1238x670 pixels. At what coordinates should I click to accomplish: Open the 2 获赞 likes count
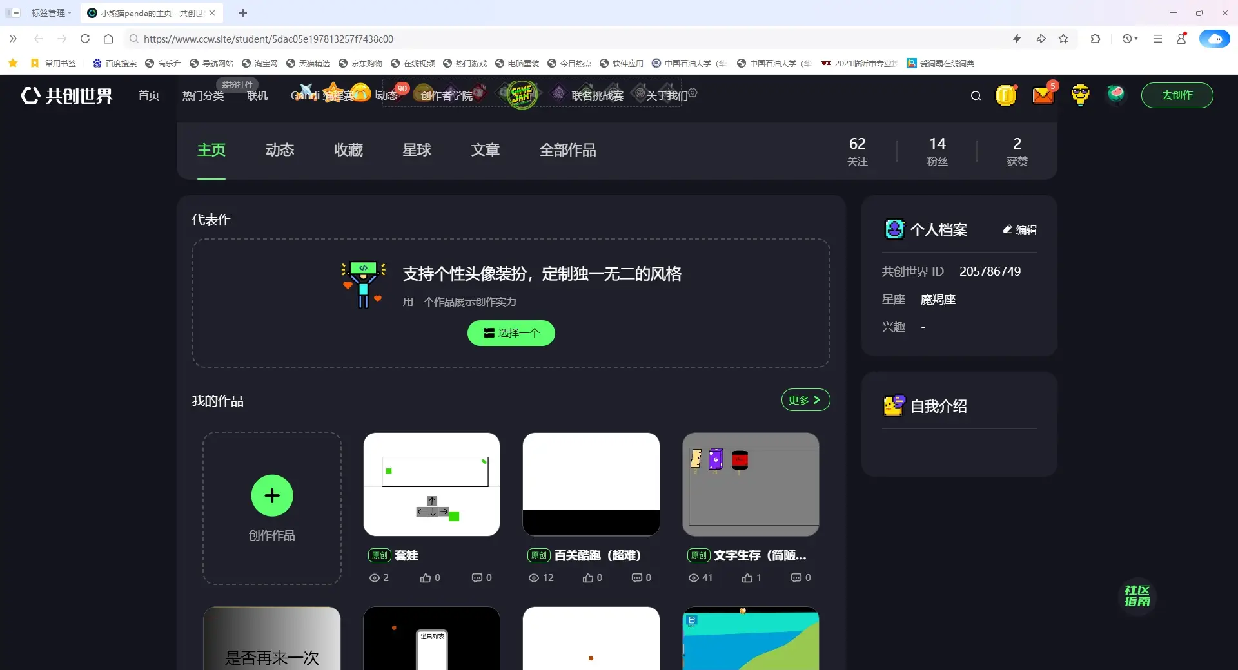[x=1017, y=151]
